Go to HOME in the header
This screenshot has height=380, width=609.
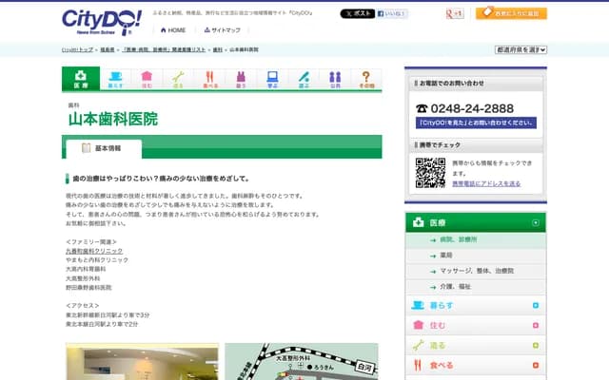(x=173, y=30)
